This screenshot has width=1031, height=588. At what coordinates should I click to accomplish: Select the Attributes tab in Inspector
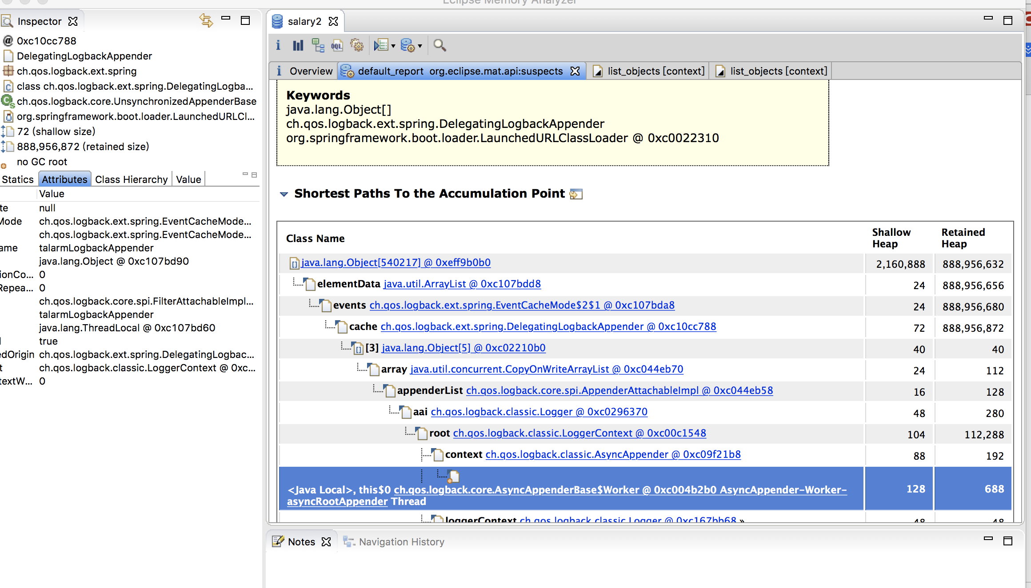(x=64, y=179)
